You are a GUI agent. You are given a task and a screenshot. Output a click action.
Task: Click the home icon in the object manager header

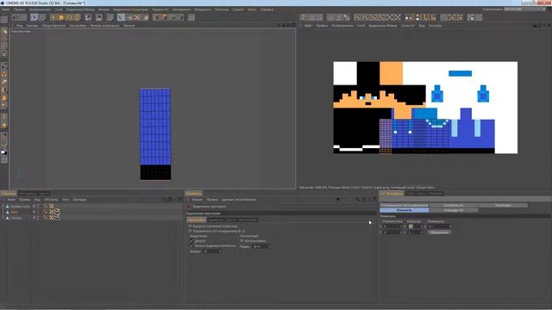click(x=170, y=199)
